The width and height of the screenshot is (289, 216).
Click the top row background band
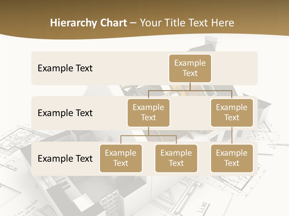[126, 68]
